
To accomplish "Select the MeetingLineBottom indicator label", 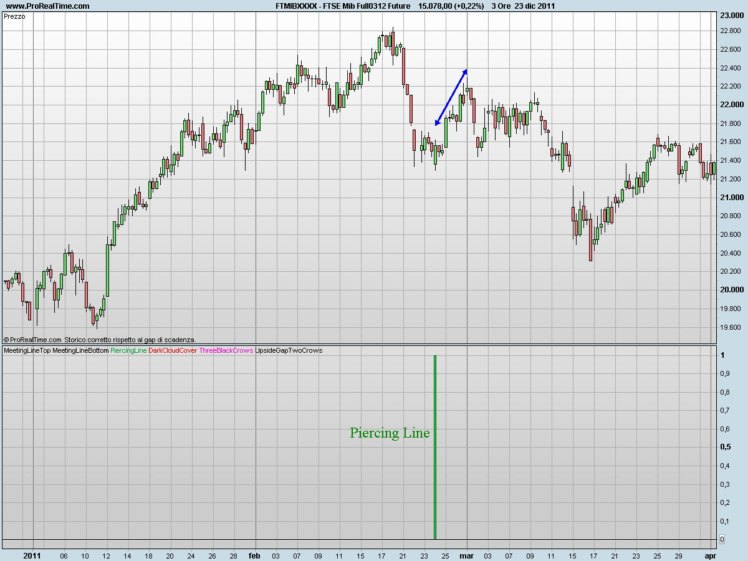I will (80, 350).
